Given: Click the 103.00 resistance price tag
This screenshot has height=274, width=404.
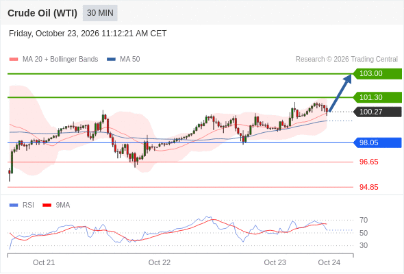Looking at the screenshot, I should pos(377,74).
